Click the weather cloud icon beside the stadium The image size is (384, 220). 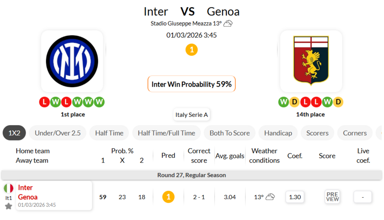tap(228, 23)
